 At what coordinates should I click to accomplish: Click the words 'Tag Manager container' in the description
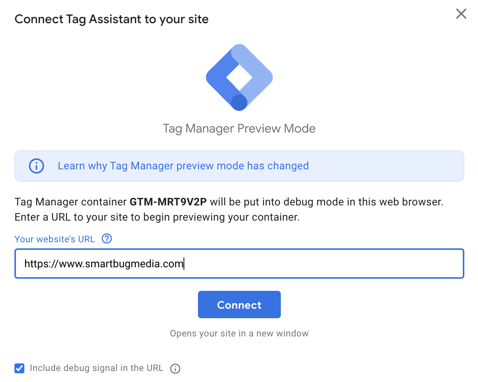(71, 202)
